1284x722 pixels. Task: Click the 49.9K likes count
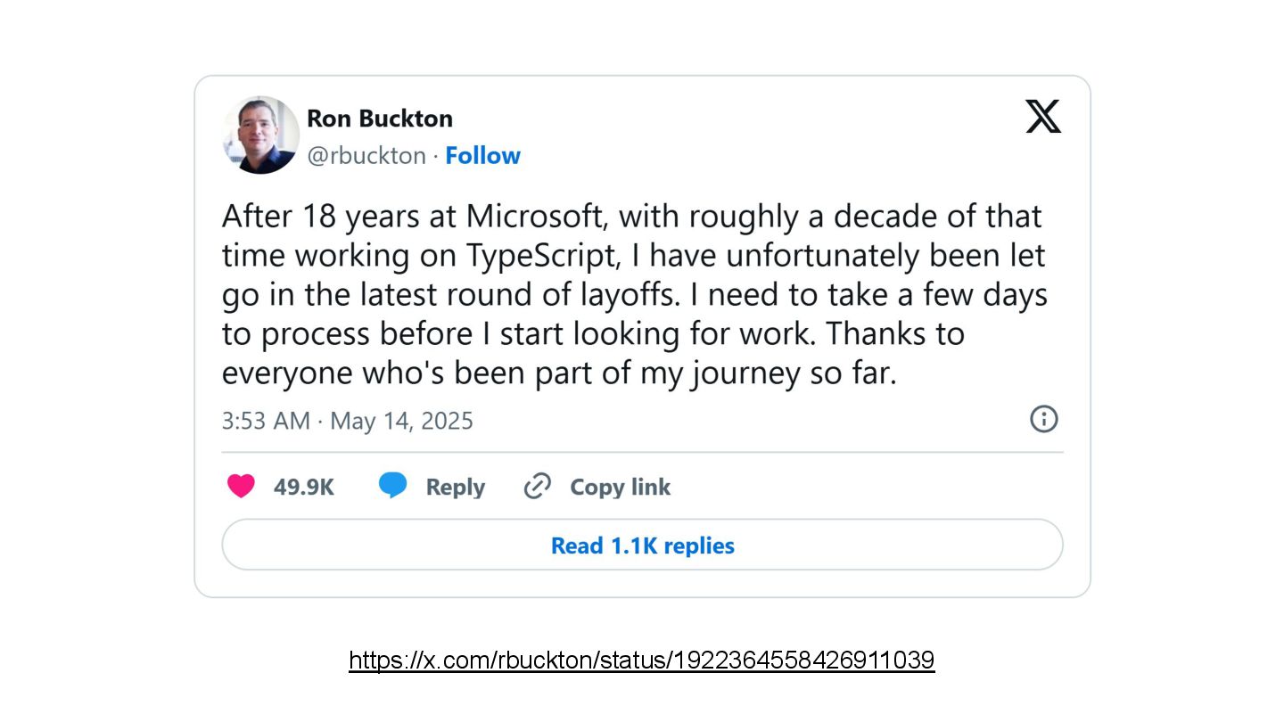pos(304,488)
